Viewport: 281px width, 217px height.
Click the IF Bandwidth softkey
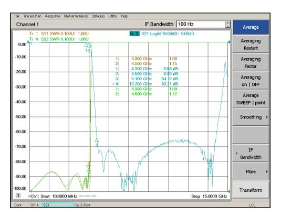click(x=251, y=154)
